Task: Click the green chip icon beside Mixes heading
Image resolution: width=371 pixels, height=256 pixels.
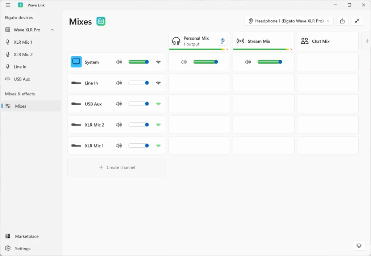Action: (x=101, y=21)
